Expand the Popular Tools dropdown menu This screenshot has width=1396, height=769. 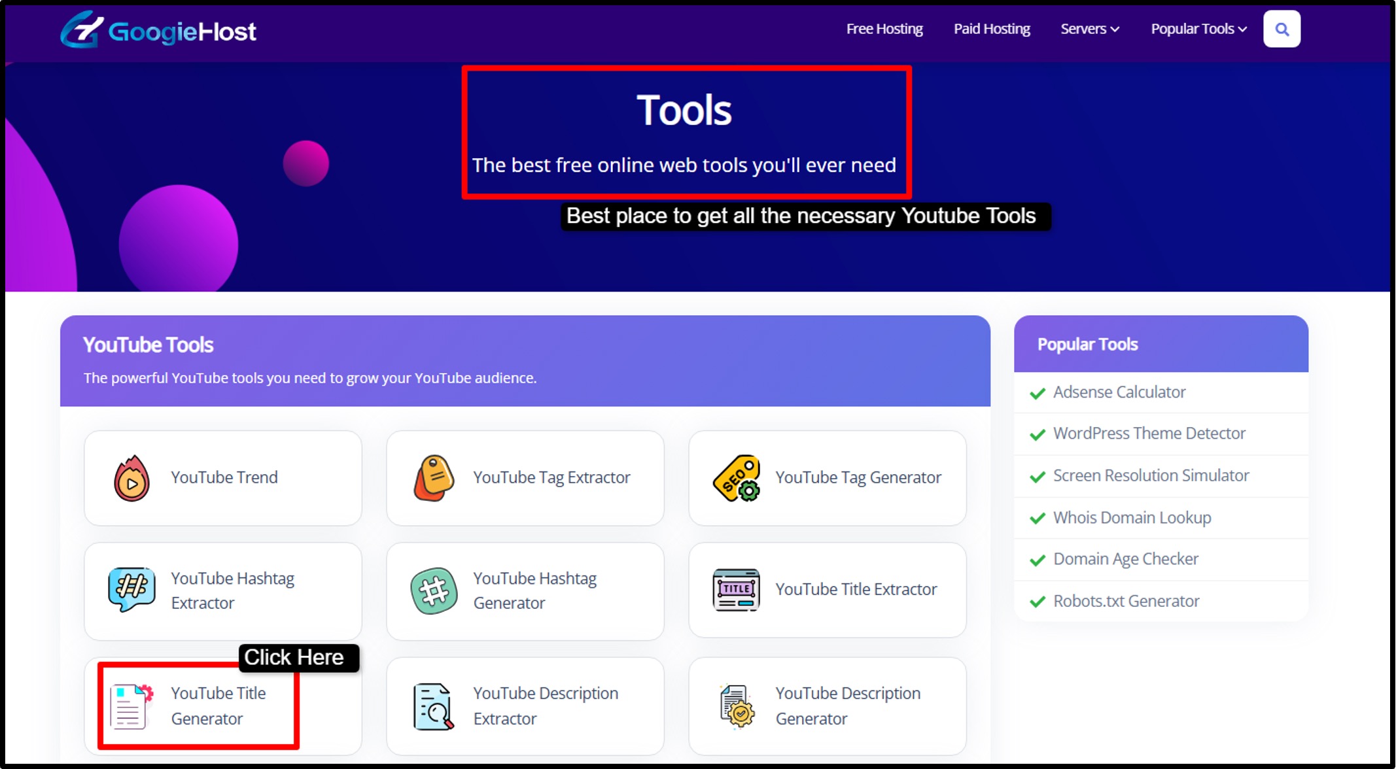1198,29
